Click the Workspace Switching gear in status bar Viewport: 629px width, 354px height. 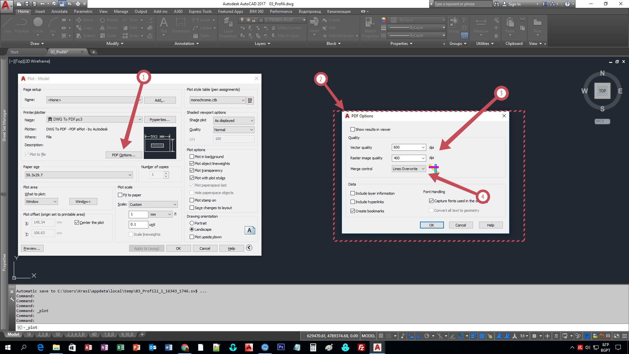[x=534, y=336]
